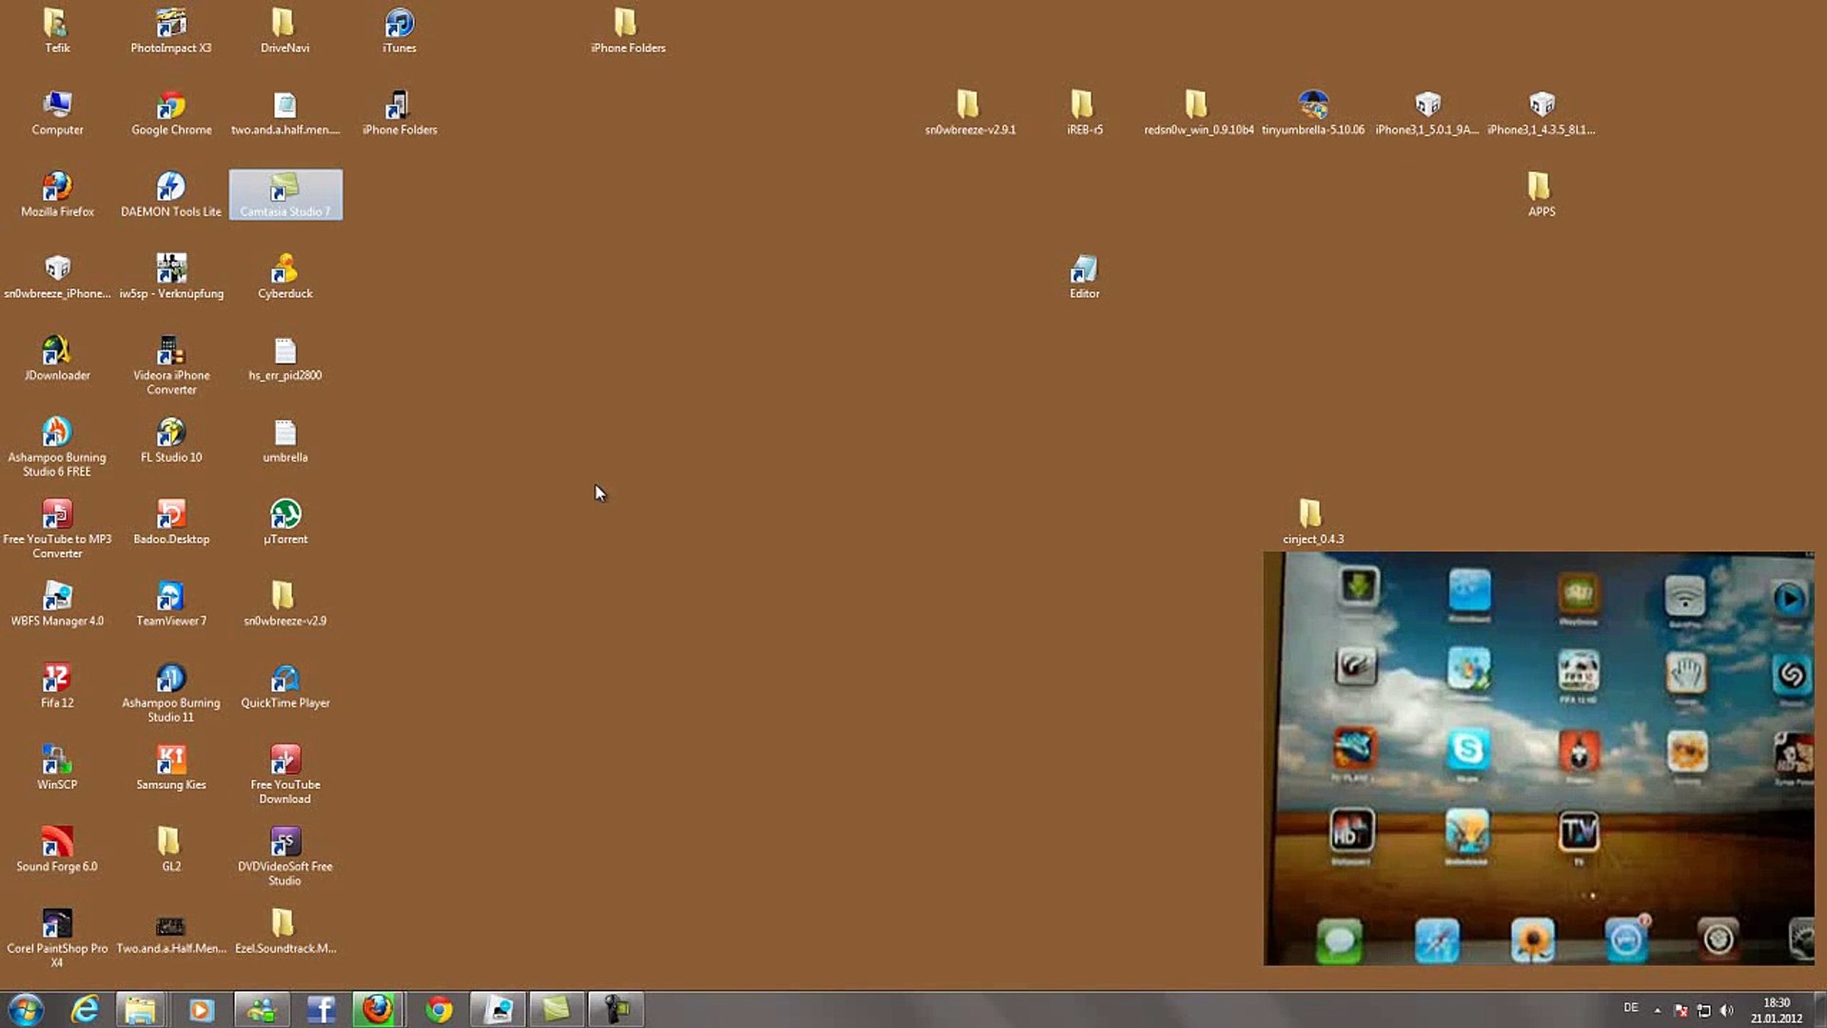
Task: Click the Windows Live Messenger taskbar icon
Action: [262, 1009]
